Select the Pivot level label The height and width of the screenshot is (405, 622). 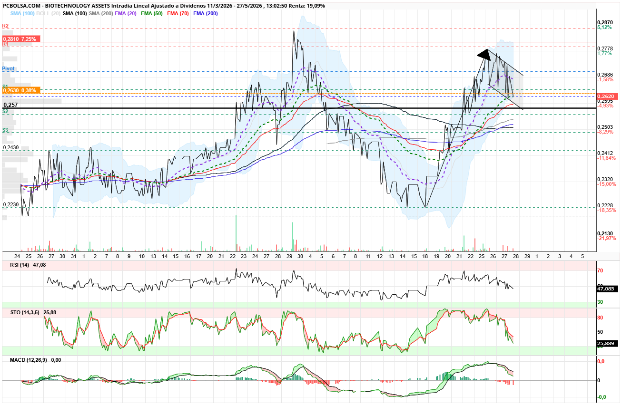click(x=8, y=68)
